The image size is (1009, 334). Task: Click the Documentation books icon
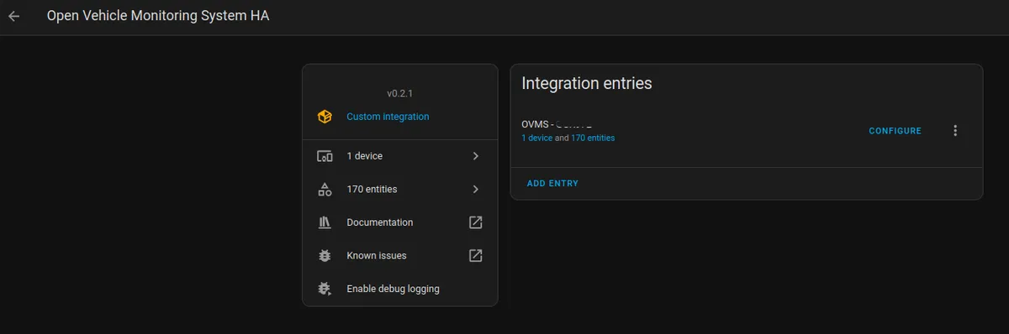click(325, 222)
